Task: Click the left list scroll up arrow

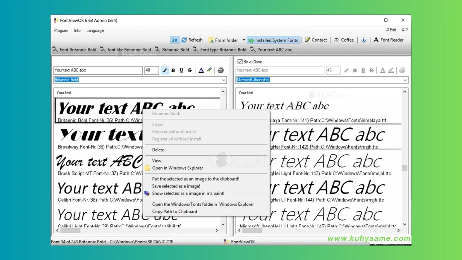Action: [223, 92]
